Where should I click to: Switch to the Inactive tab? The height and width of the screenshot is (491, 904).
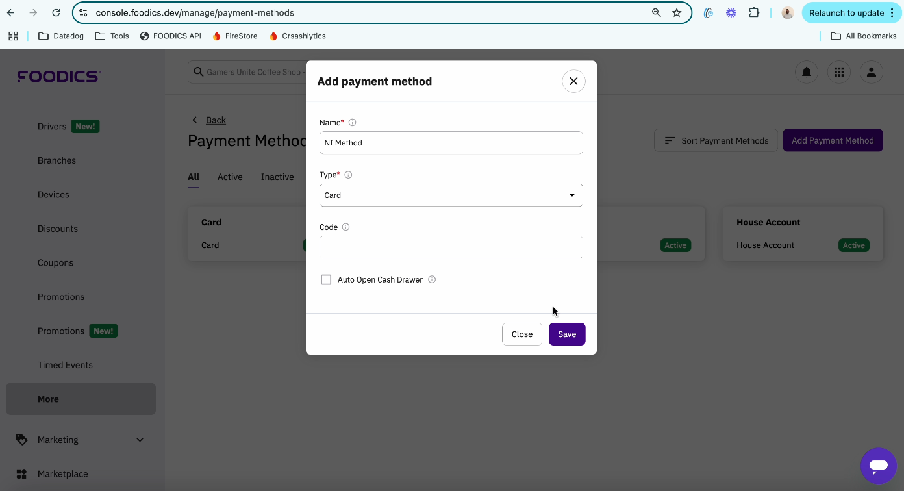coord(277,177)
